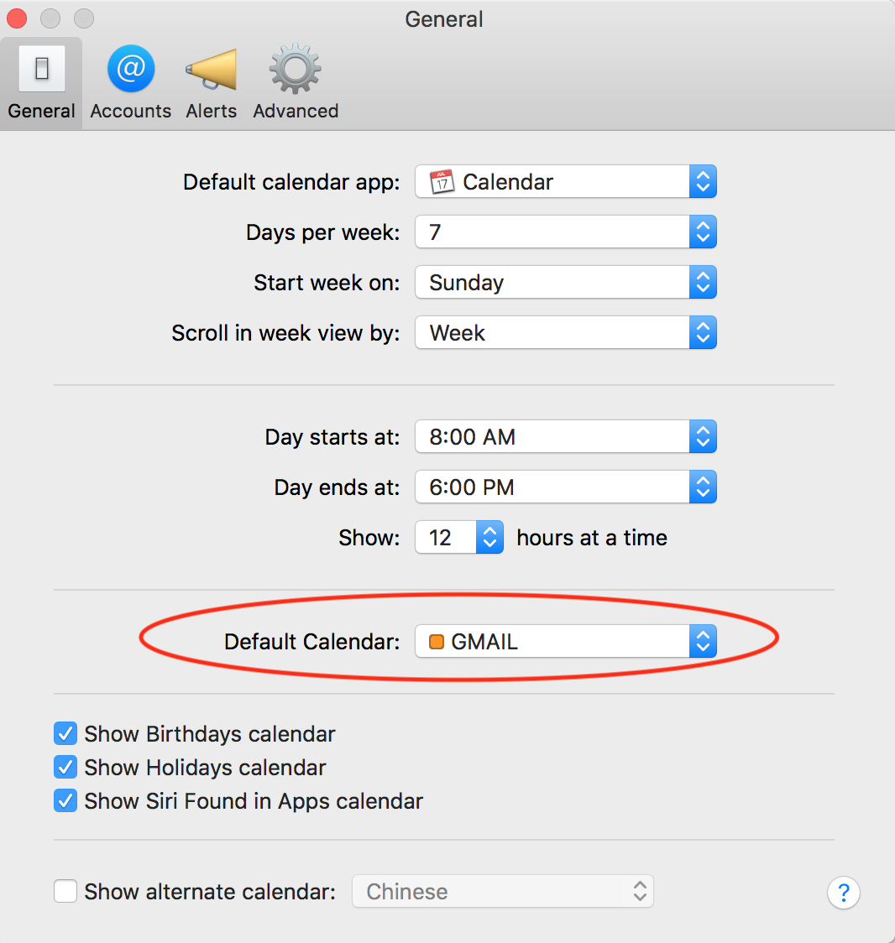
Task: Select the General preferences icon
Action: click(x=40, y=80)
